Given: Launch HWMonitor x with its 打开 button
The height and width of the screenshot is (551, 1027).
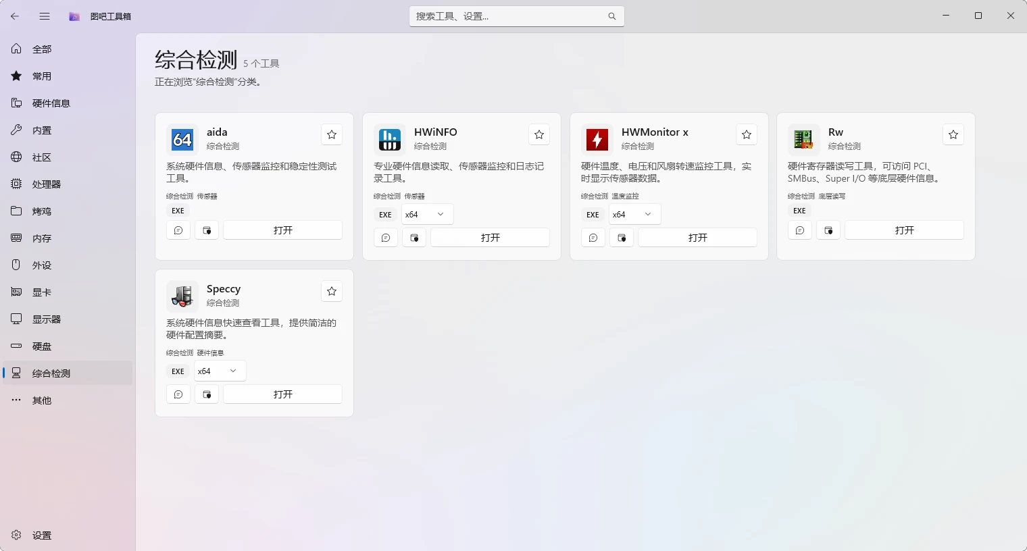Looking at the screenshot, I should (x=698, y=238).
